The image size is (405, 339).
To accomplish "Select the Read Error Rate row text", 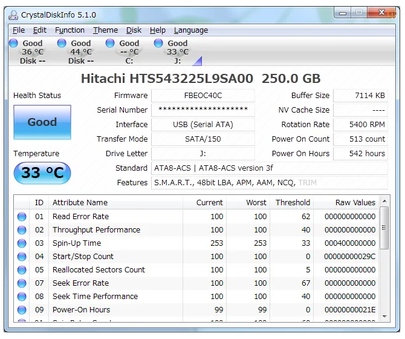I will point(80,217).
